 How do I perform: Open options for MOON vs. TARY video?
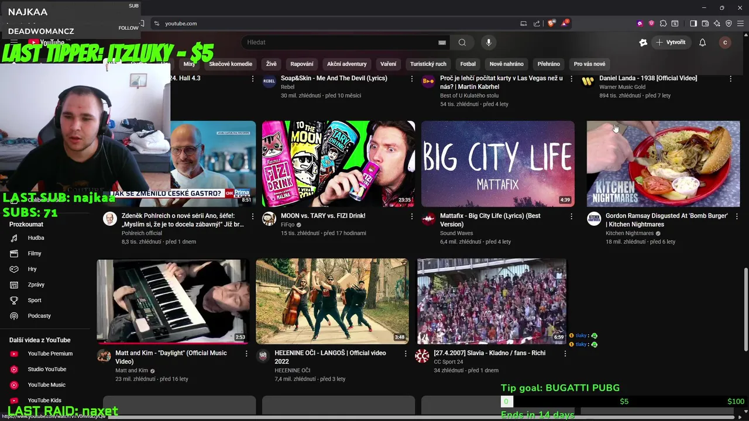click(x=412, y=216)
